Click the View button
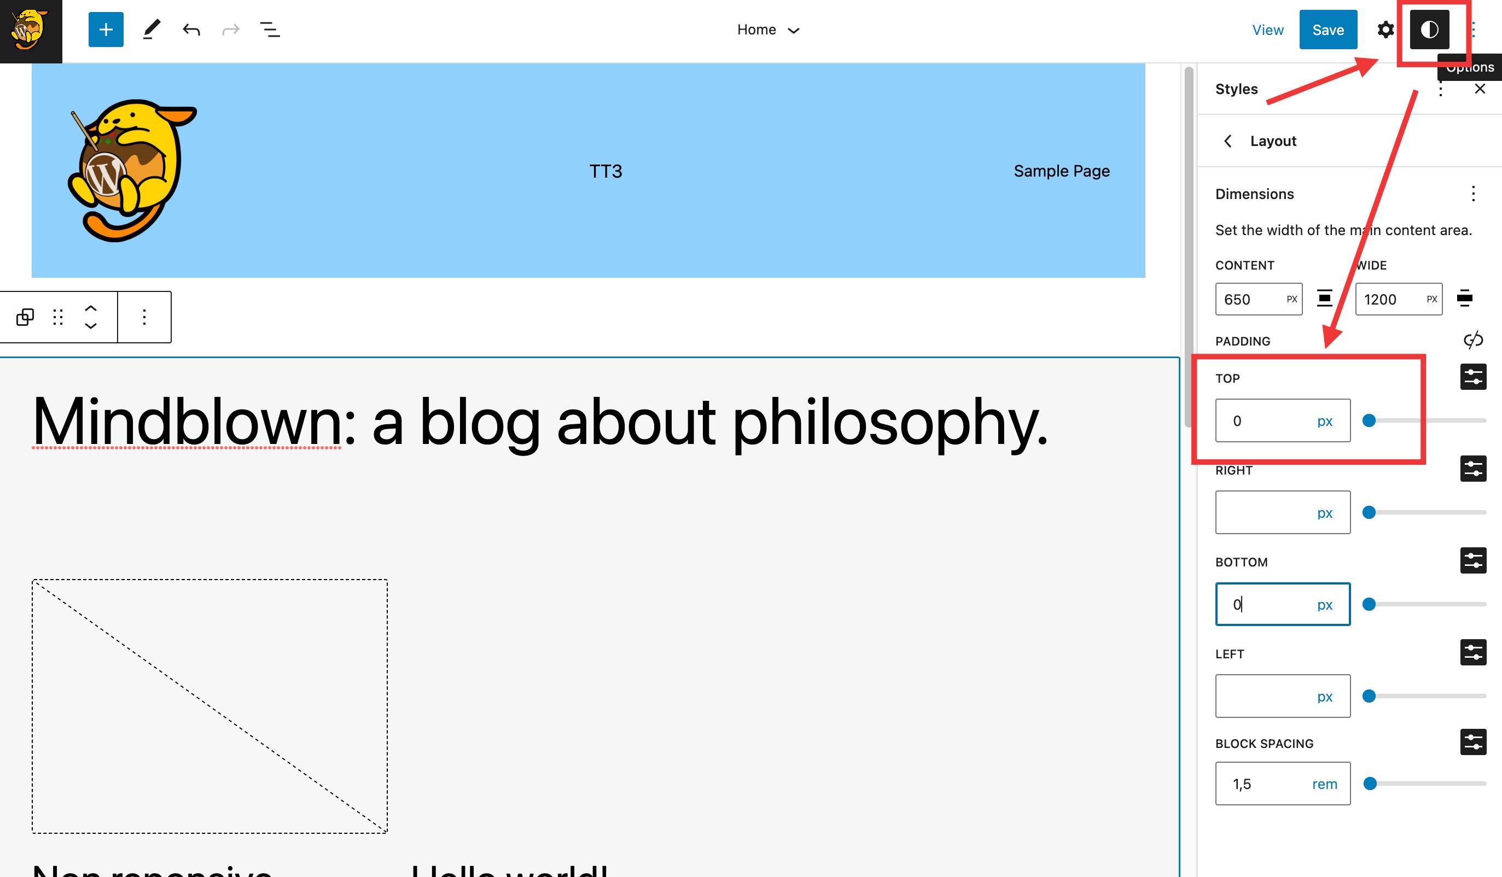Image resolution: width=1502 pixels, height=877 pixels. pos(1267,29)
